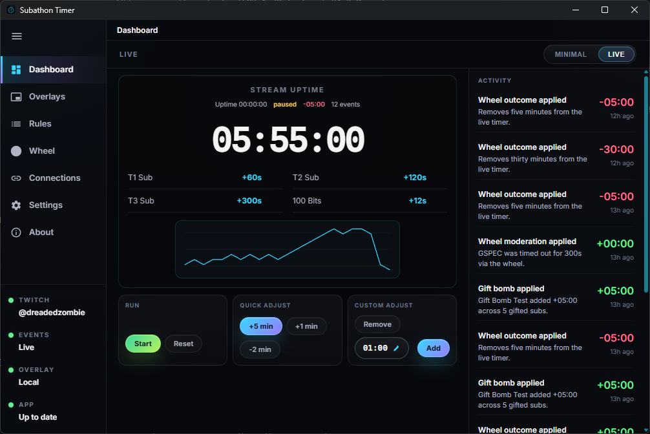Click the T3 Sub +300s value
Image resolution: width=650 pixels, height=434 pixels.
coord(249,201)
